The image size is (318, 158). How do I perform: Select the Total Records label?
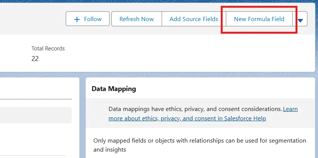48,49
